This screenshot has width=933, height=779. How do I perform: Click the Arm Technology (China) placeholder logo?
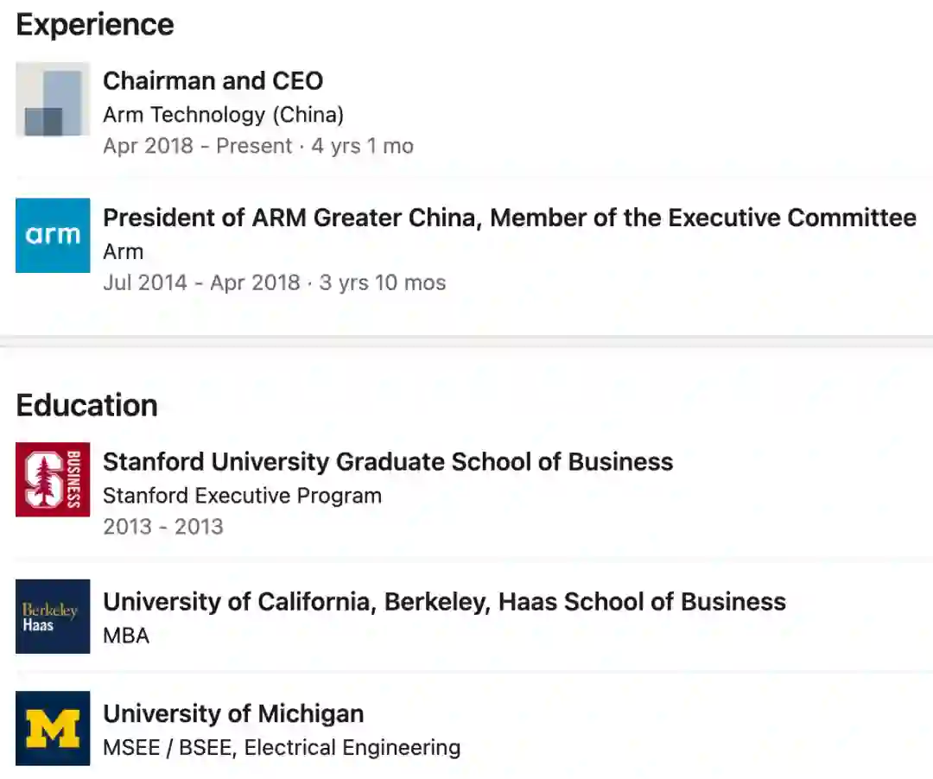[53, 99]
